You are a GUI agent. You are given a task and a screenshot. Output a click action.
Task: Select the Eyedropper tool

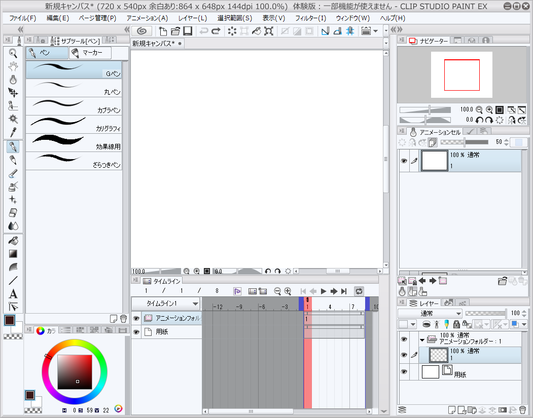pyautogui.click(x=13, y=133)
